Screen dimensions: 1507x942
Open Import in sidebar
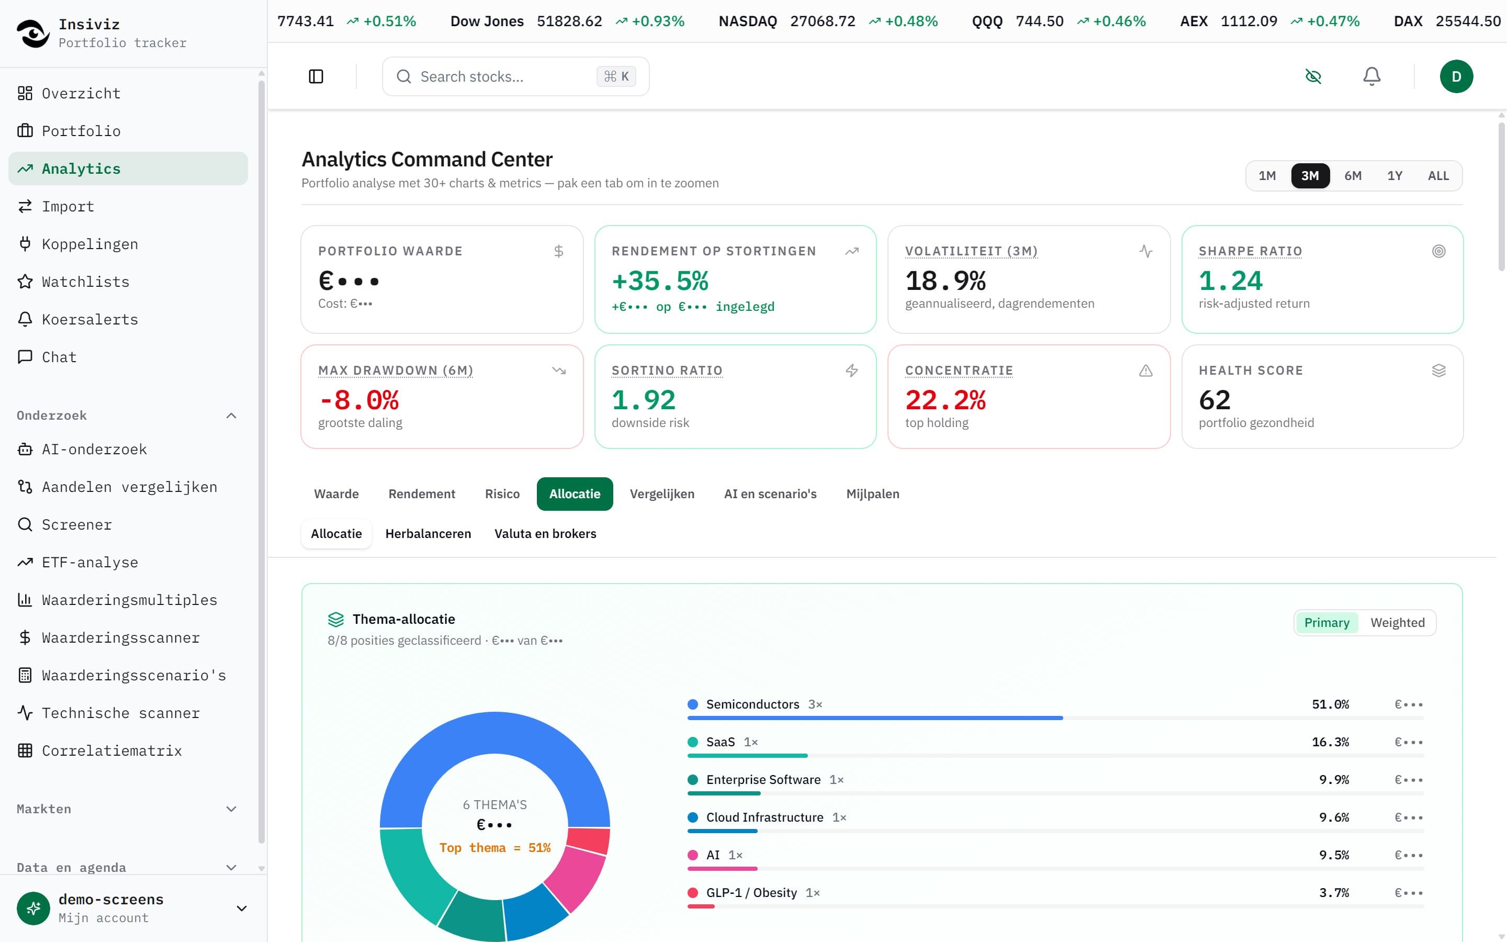tap(128, 206)
